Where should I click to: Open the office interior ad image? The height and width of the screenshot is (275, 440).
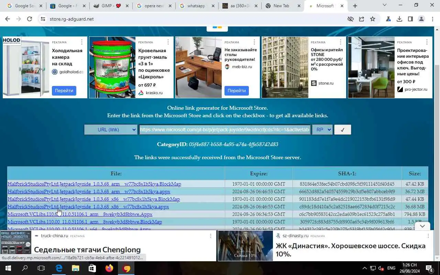point(371,67)
